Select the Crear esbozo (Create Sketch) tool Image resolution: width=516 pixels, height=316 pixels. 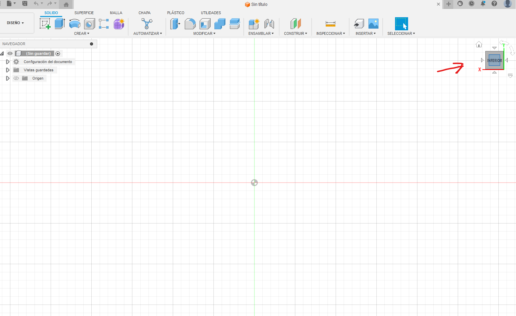(45, 23)
